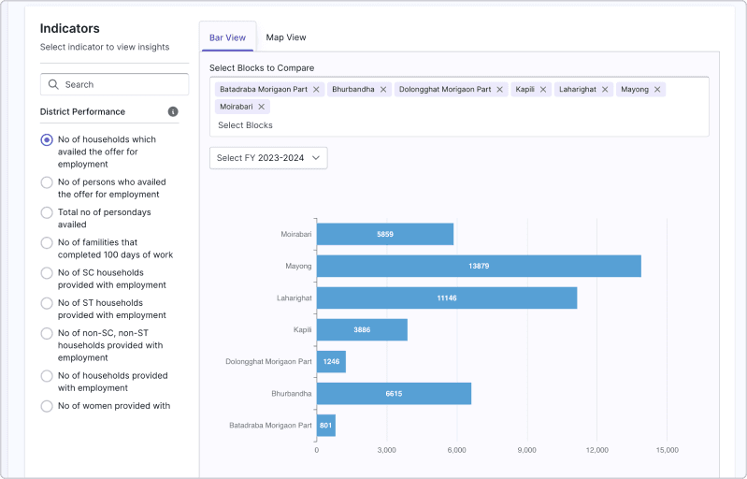Click the Kapili bar showing 3886

[362, 330]
